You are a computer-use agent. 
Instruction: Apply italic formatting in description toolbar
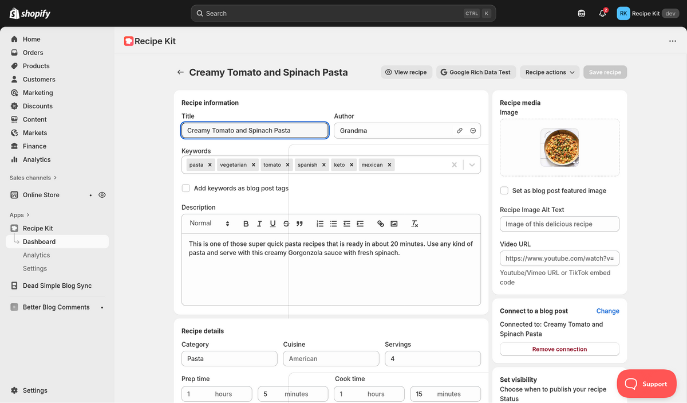pos(259,224)
